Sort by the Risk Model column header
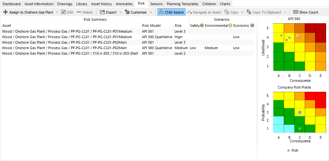This screenshot has height=161, width=329. [151, 26]
